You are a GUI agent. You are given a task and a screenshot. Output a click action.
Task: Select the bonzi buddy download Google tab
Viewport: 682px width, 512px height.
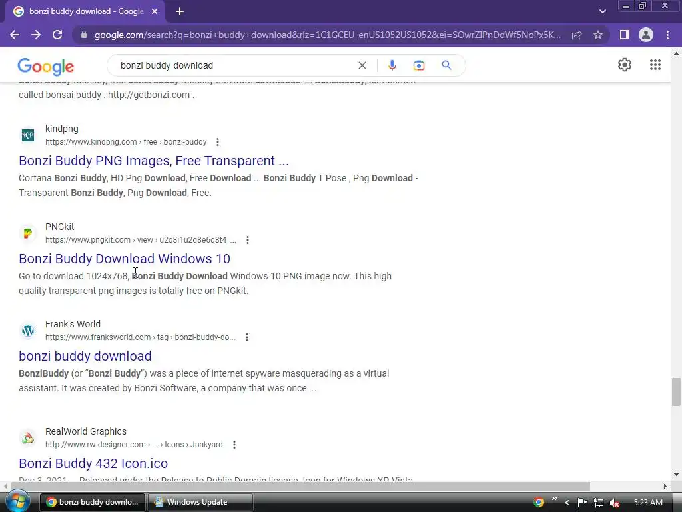[86, 12]
